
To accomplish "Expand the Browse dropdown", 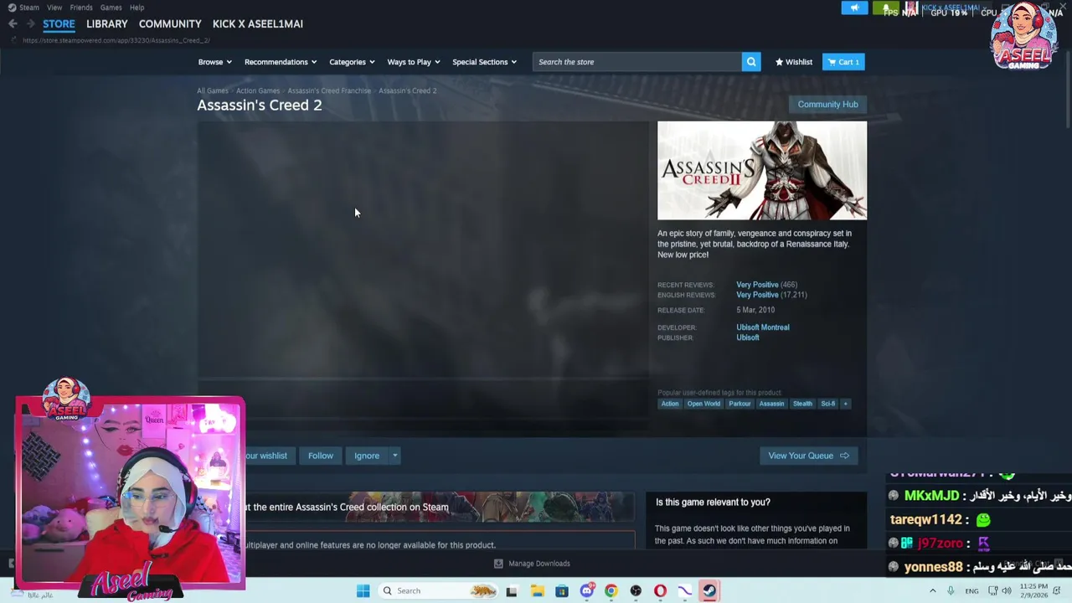I will [x=215, y=62].
